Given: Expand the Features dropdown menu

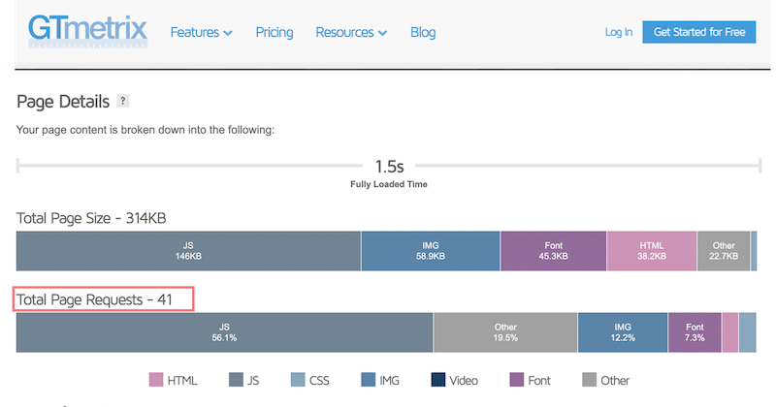Looking at the screenshot, I should 201,33.
